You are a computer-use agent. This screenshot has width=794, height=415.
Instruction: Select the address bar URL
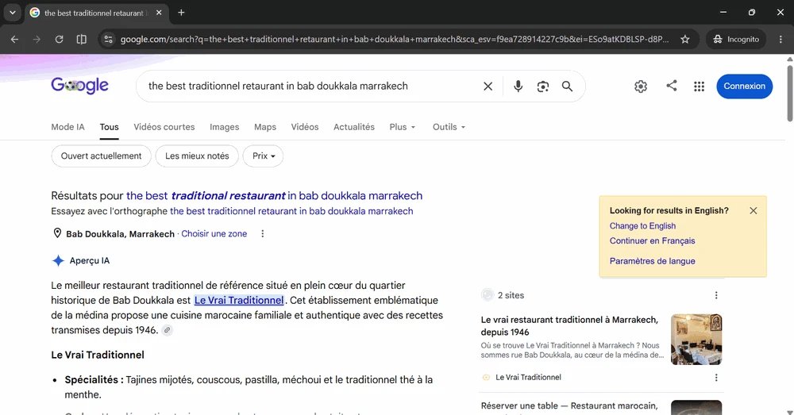pyautogui.click(x=394, y=39)
